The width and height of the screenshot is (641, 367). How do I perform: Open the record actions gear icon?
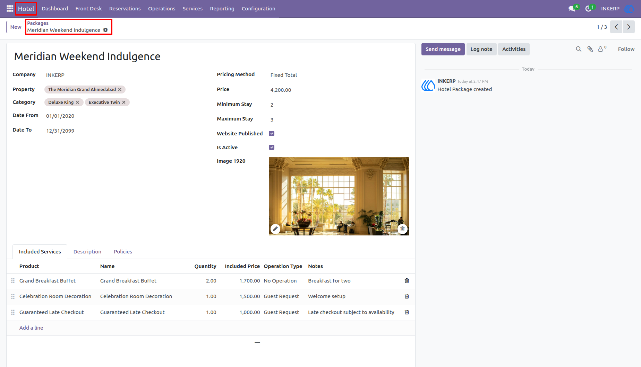click(x=105, y=30)
